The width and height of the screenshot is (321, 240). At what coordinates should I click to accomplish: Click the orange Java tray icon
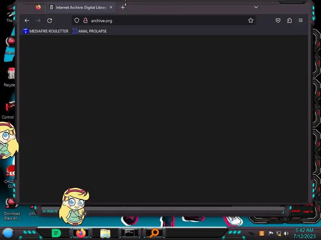(x=262, y=233)
